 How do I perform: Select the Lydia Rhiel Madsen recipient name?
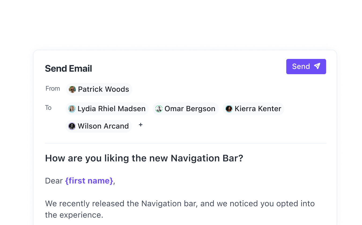tap(112, 109)
